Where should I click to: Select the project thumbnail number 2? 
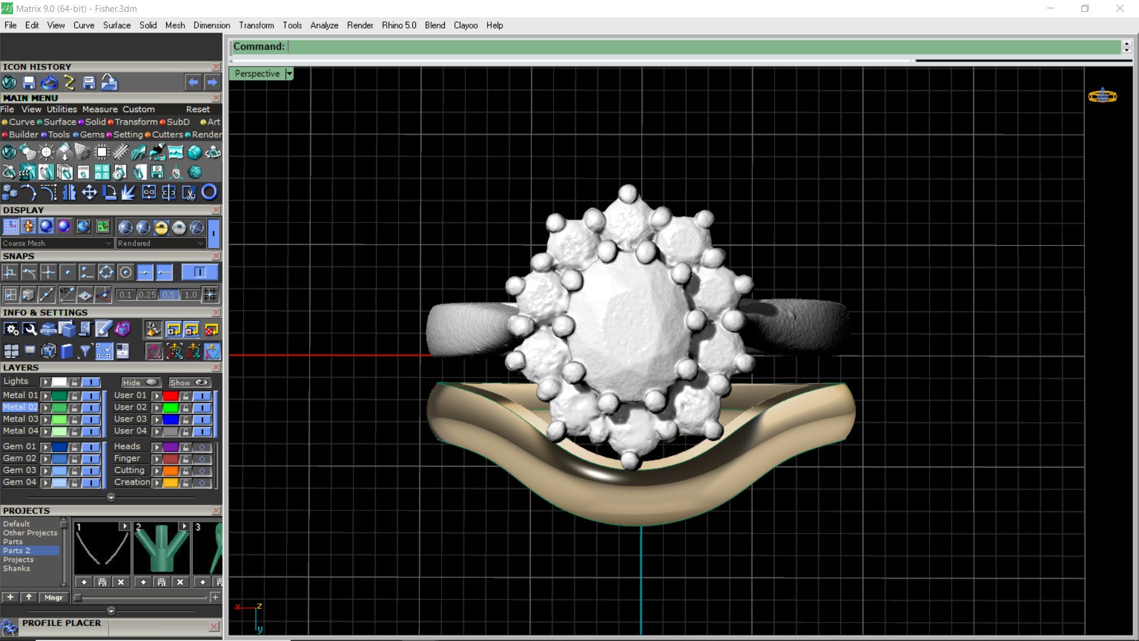161,549
